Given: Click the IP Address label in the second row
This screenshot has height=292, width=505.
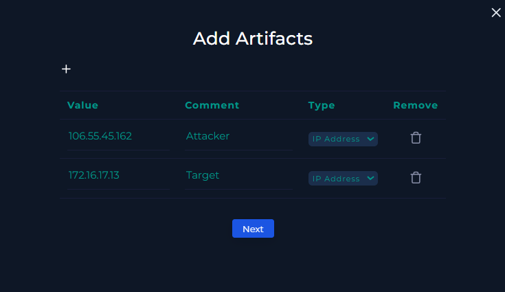Looking at the screenshot, I should point(336,179).
